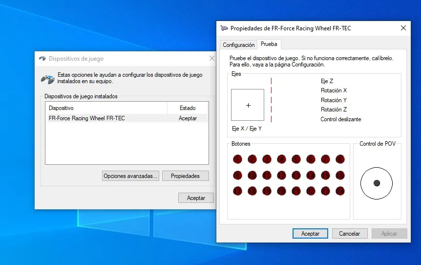Image resolution: width=421 pixels, height=265 pixels.
Task: Click button indicator 16 in Botones
Action: click(340, 176)
